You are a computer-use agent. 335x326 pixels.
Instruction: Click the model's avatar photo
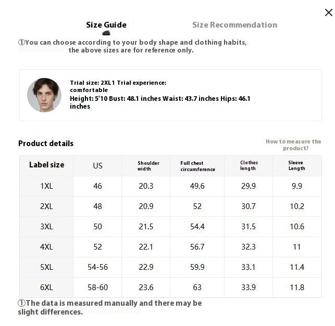pos(44,95)
